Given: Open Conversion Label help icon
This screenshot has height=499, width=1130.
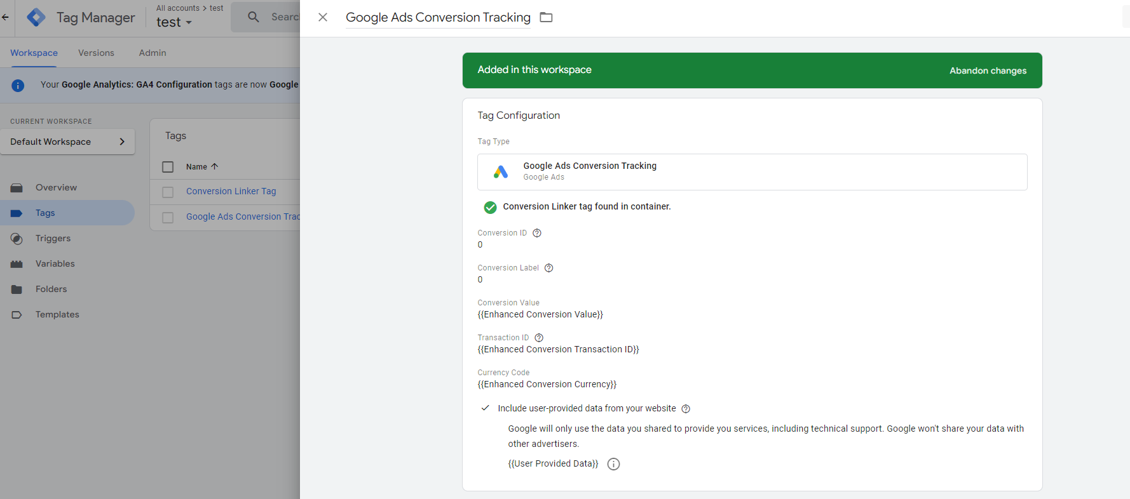Looking at the screenshot, I should 549,268.
